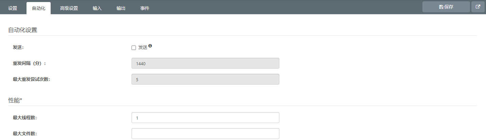This screenshot has height=140, width=486.
Task: Click the 保存 button
Action: click(446, 7)
